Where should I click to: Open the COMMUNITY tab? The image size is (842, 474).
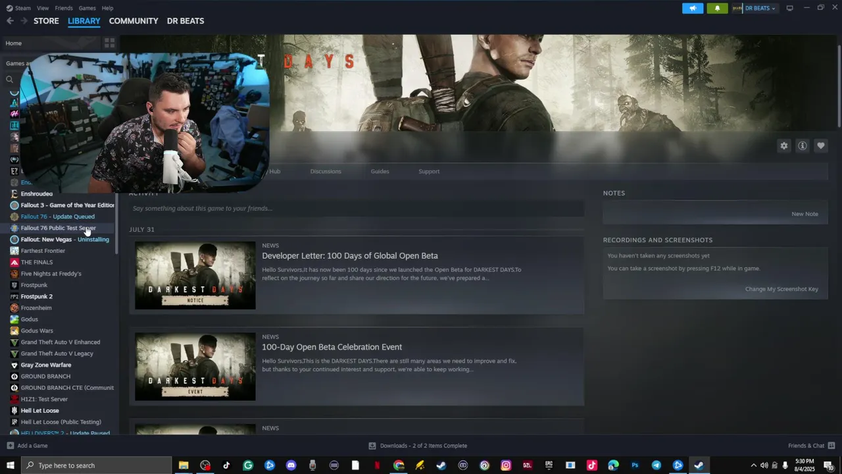point(134,21)
